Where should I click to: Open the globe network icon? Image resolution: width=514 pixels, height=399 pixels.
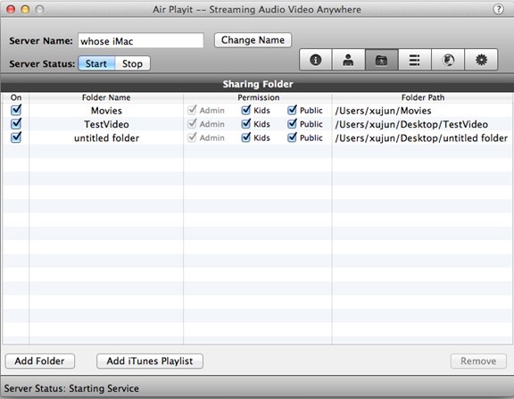[x=448, y=60]
